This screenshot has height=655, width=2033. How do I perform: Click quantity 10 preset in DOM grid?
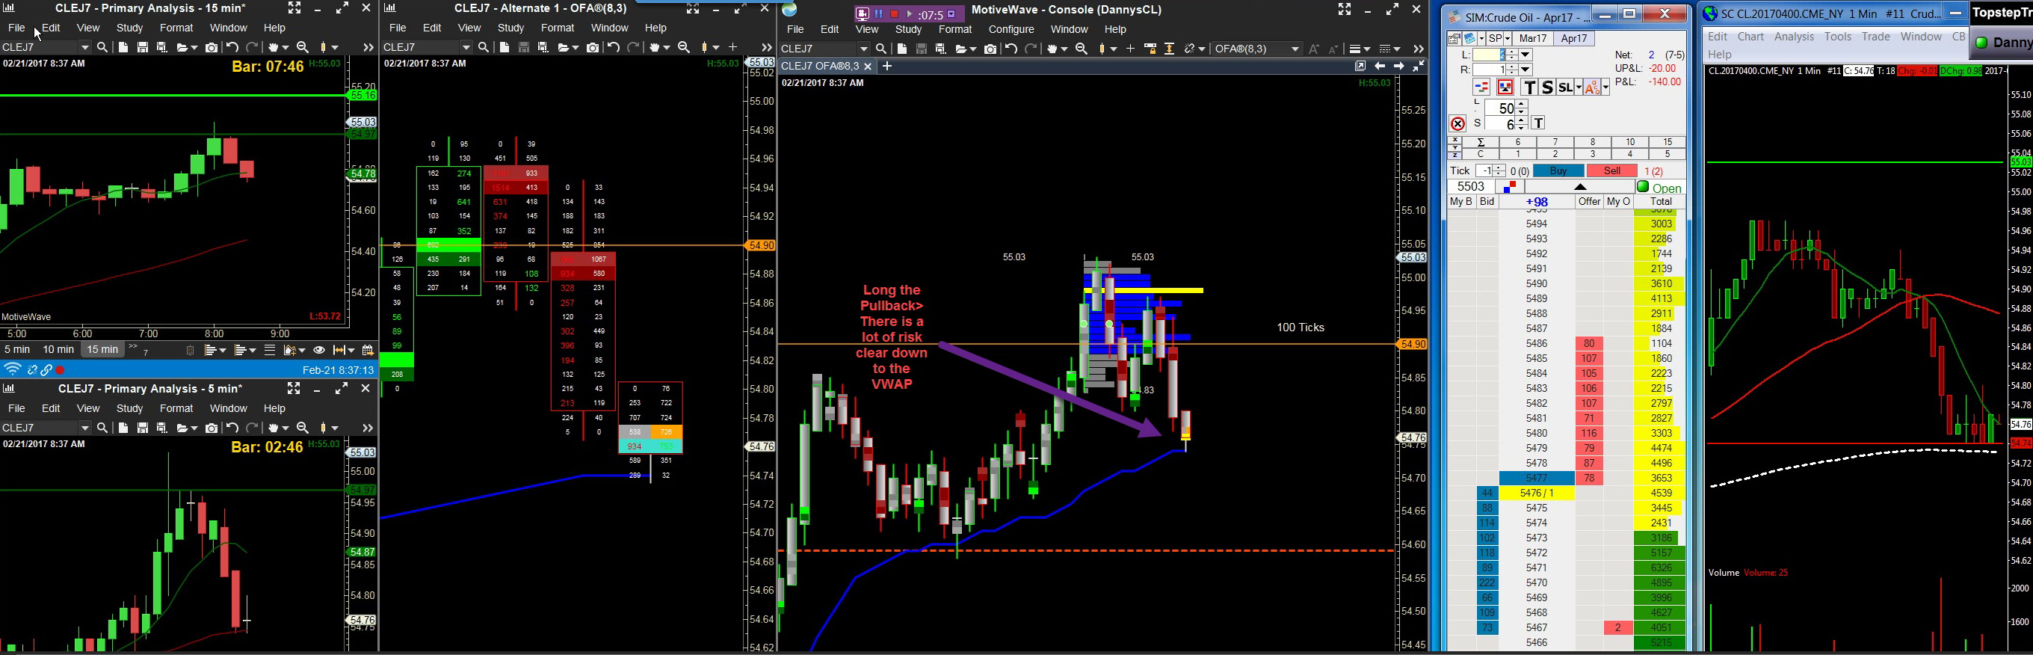(x=1629, y=142)
